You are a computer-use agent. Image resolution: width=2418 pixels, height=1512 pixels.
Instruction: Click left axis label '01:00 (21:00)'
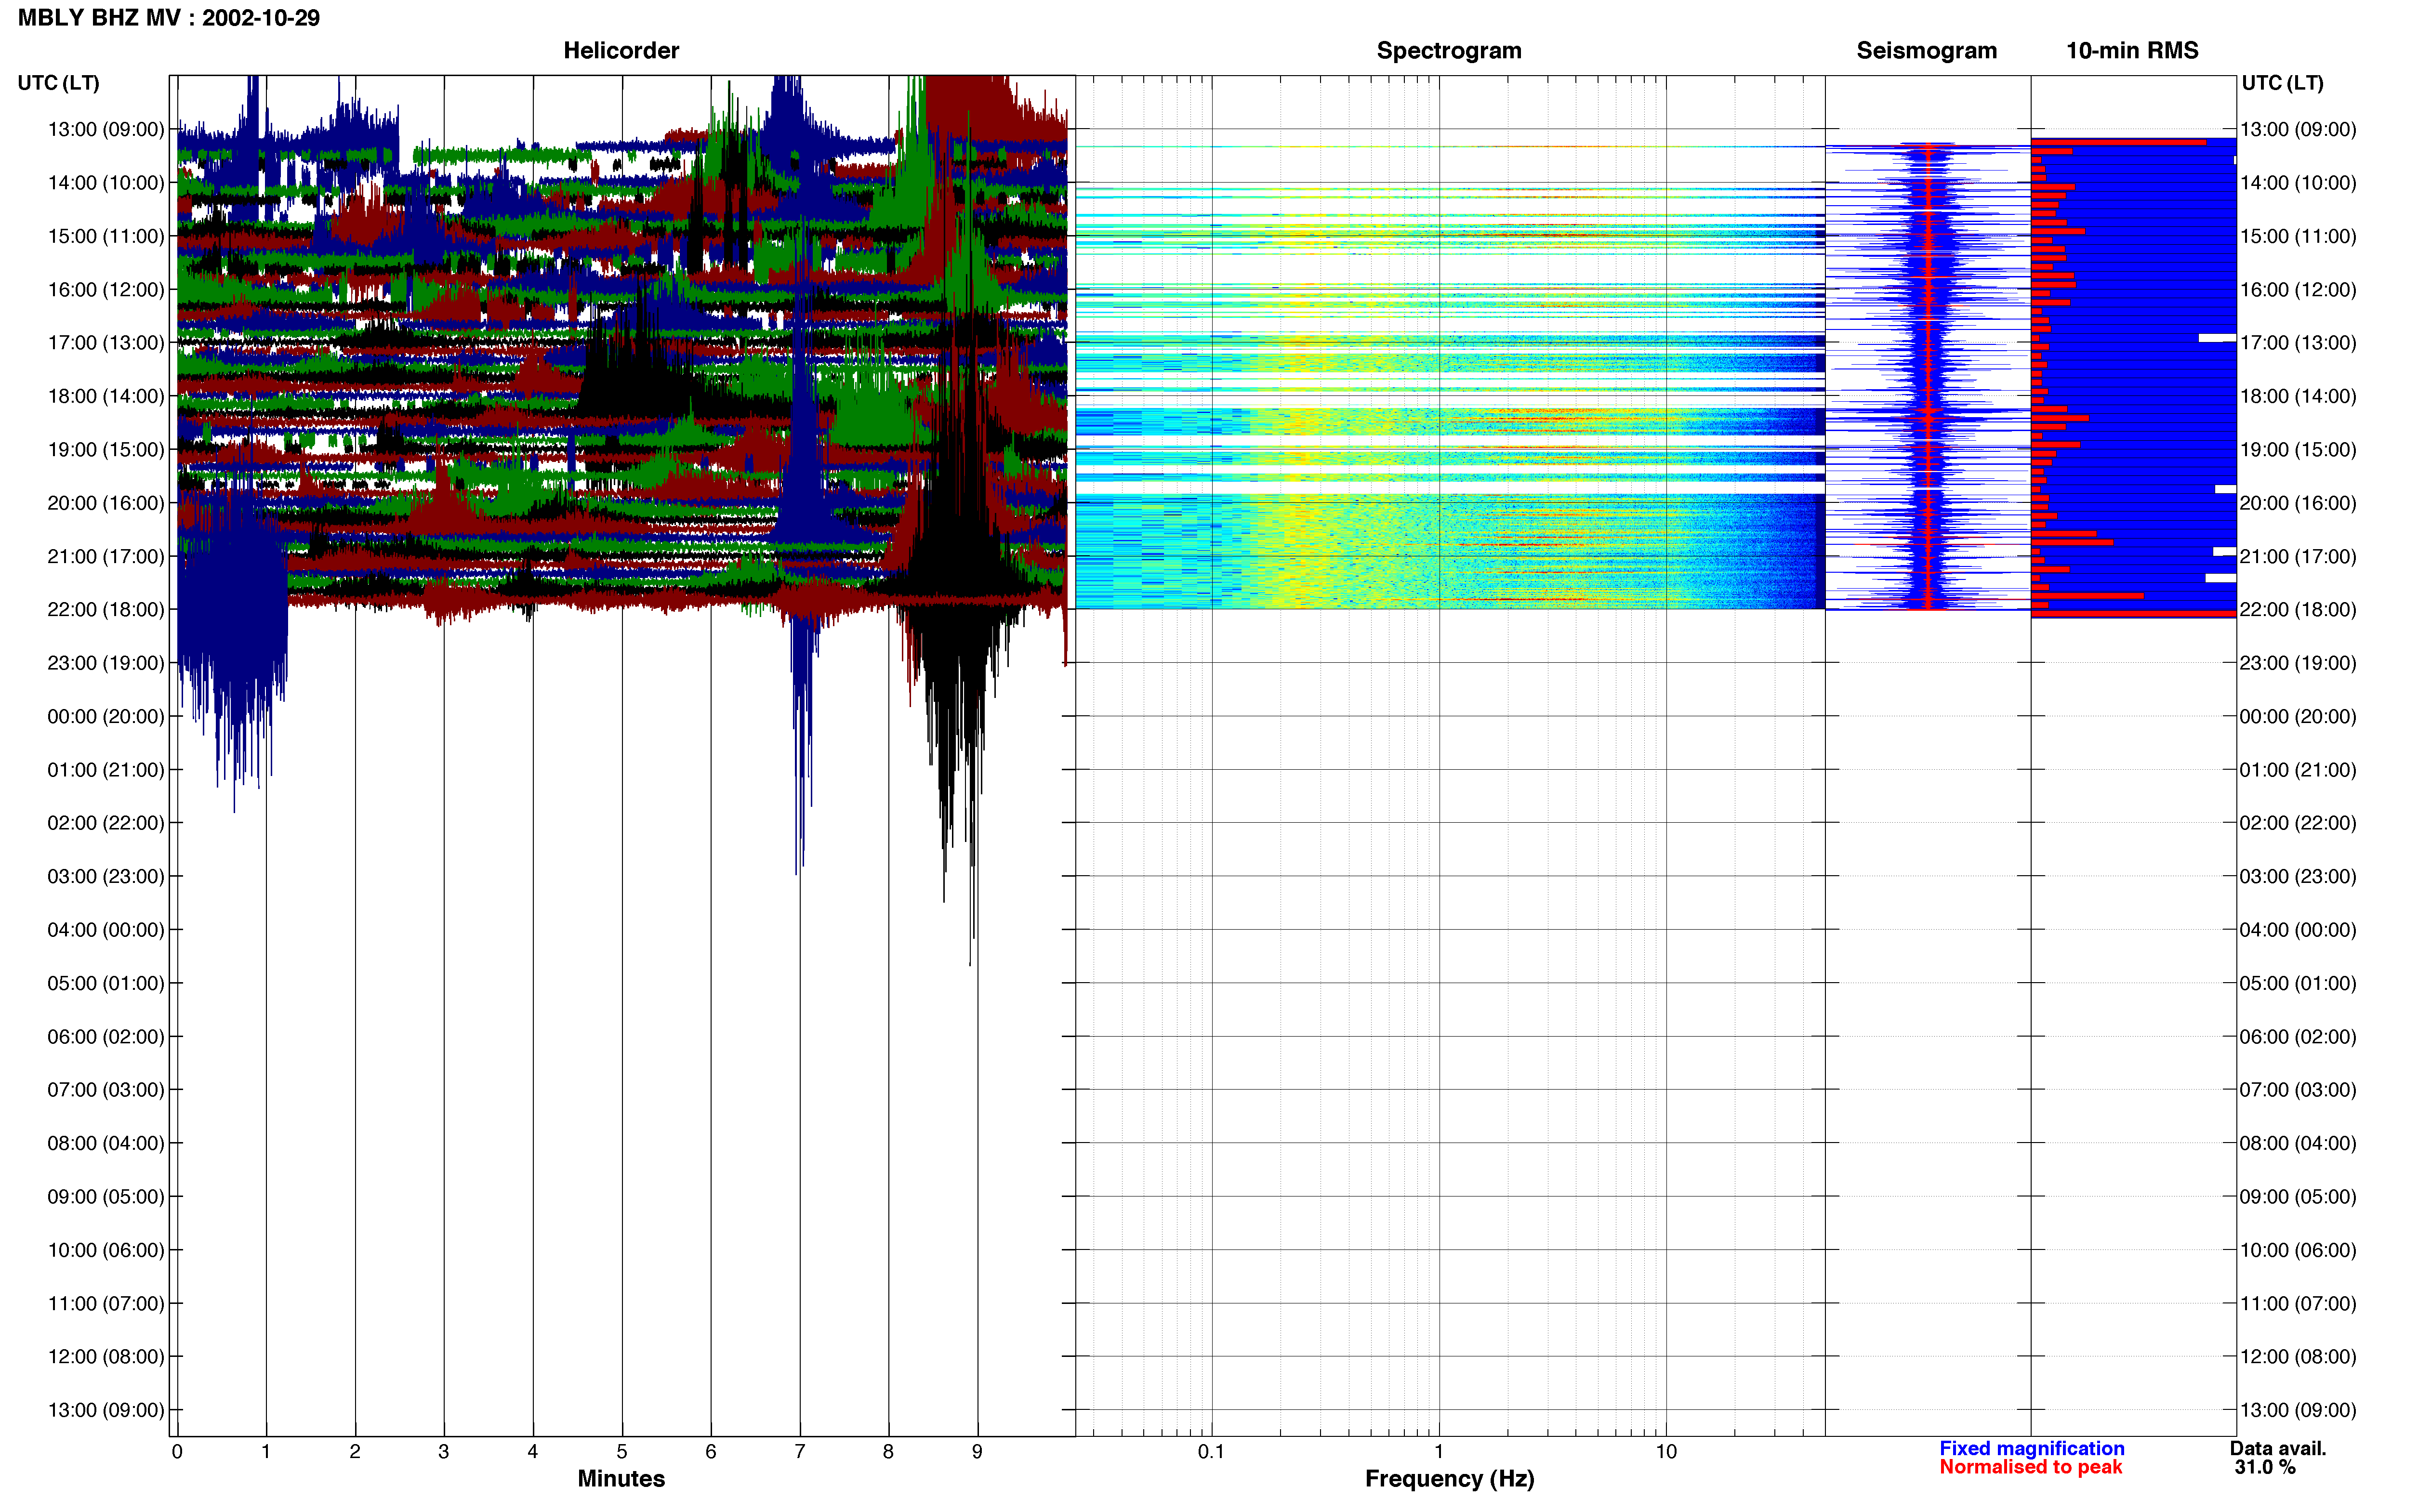106,770
